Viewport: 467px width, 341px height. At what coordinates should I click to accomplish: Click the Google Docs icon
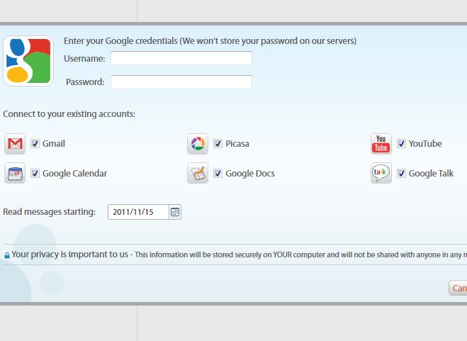coord(198,173)
